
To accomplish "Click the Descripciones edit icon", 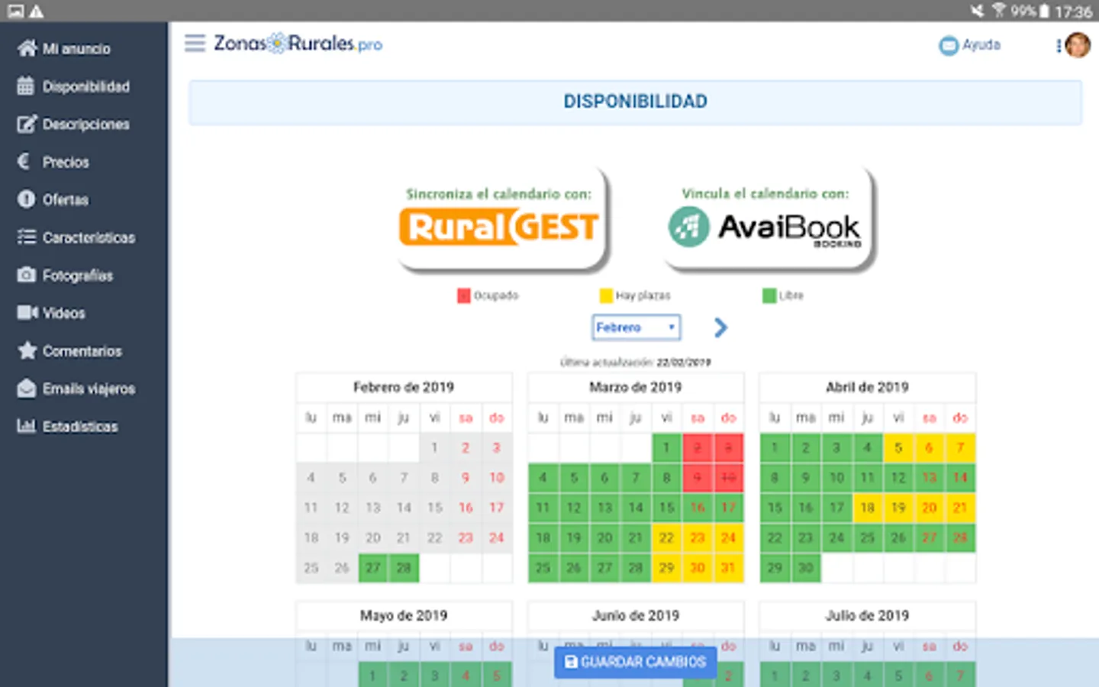I will pyautogui.click(x=27, y=124).
